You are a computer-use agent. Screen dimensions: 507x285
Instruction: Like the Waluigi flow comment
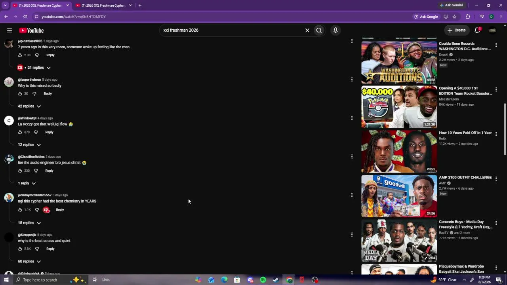click(x=20, y=132)
